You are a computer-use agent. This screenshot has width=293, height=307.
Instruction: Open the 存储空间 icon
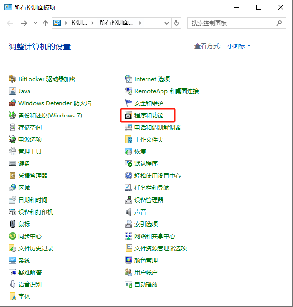pos(13,127)
